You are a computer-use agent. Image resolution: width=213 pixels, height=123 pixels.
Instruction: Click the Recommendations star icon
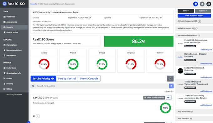click(x=4, y=50)
